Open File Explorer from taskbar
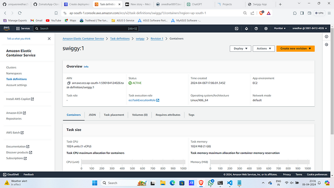 tap(163, 183)
